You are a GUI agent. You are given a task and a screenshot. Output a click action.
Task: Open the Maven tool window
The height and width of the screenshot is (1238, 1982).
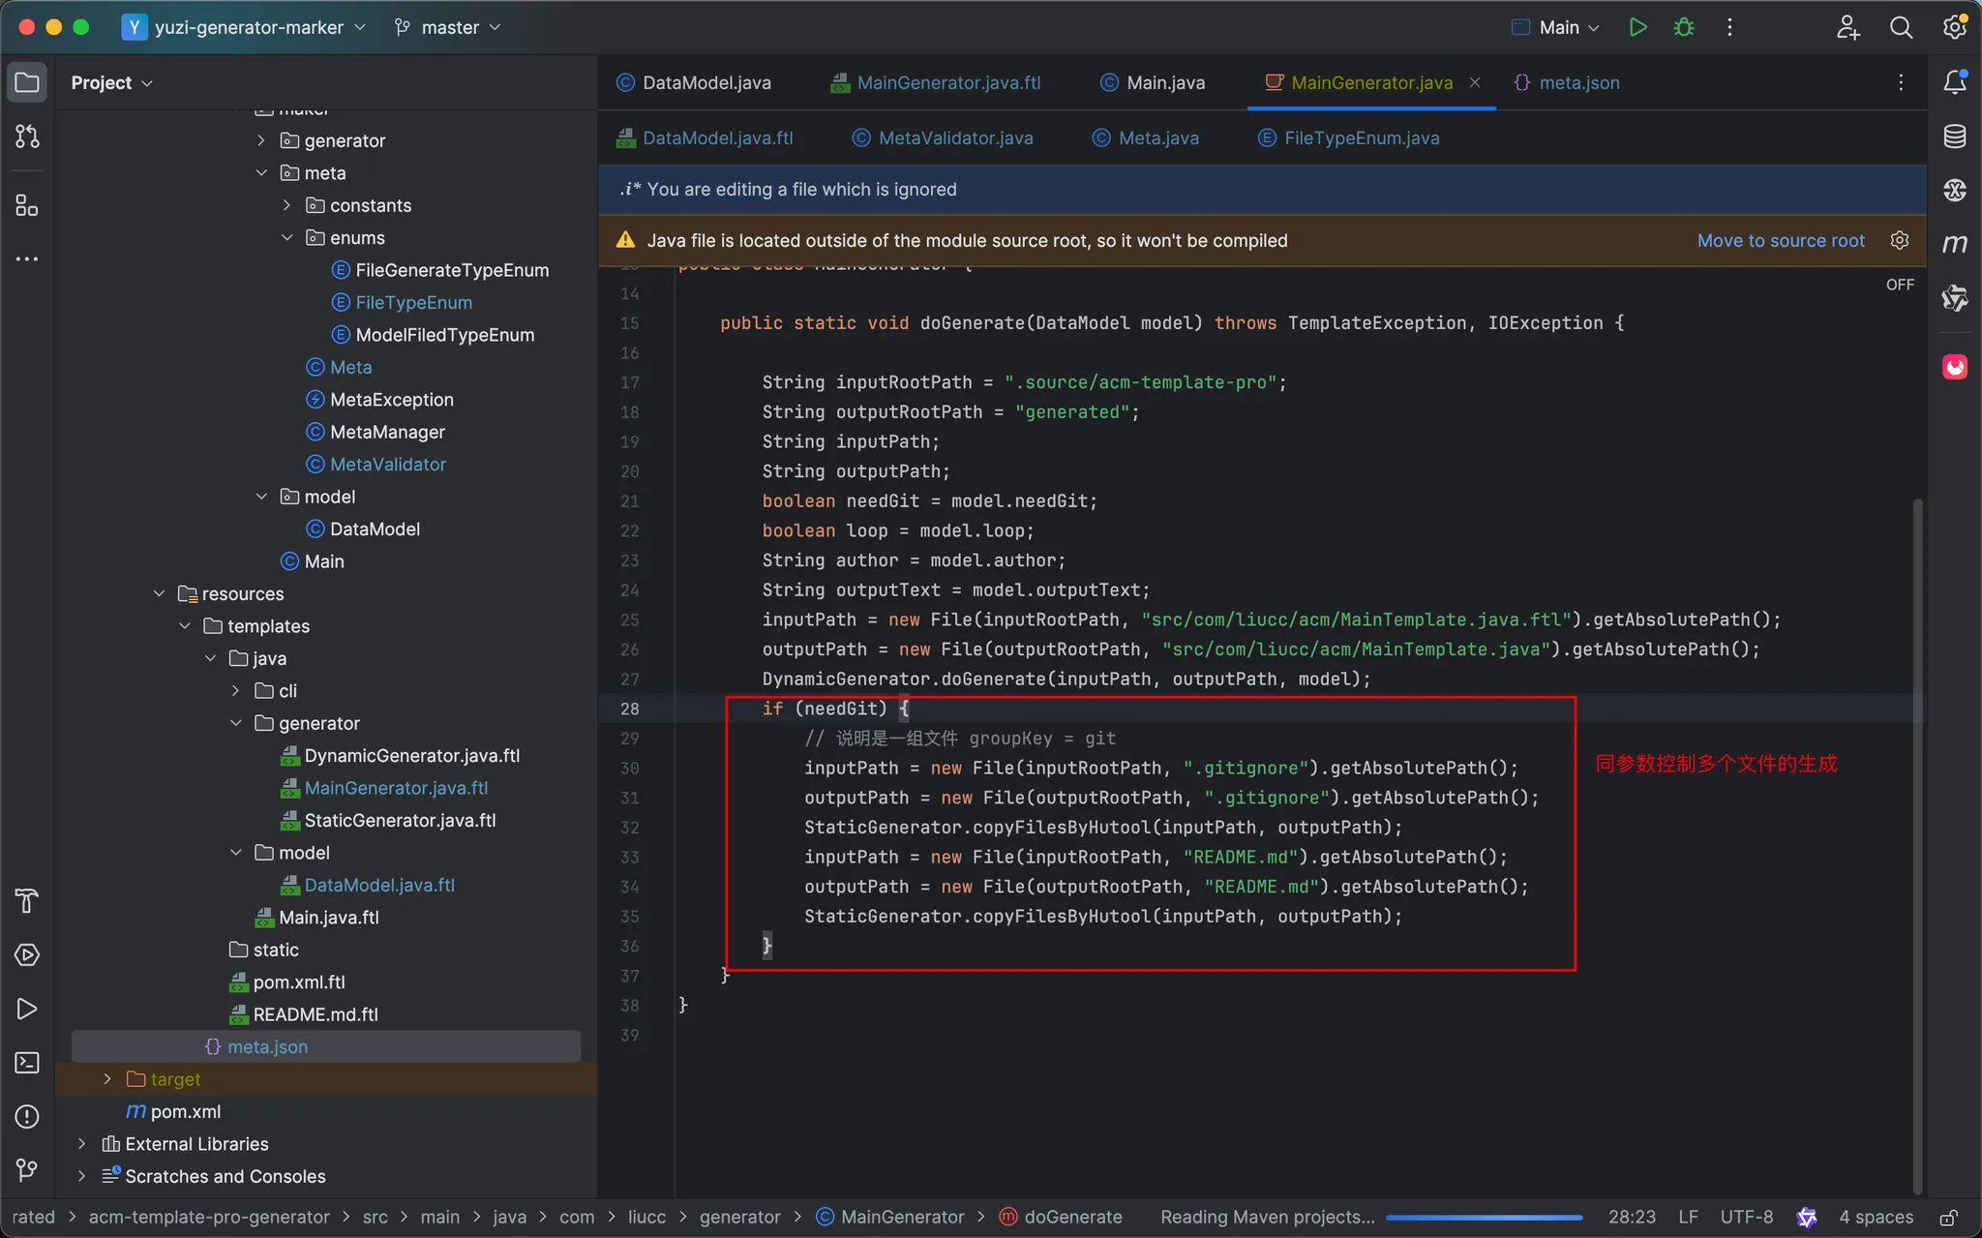tap(1954, 244)
